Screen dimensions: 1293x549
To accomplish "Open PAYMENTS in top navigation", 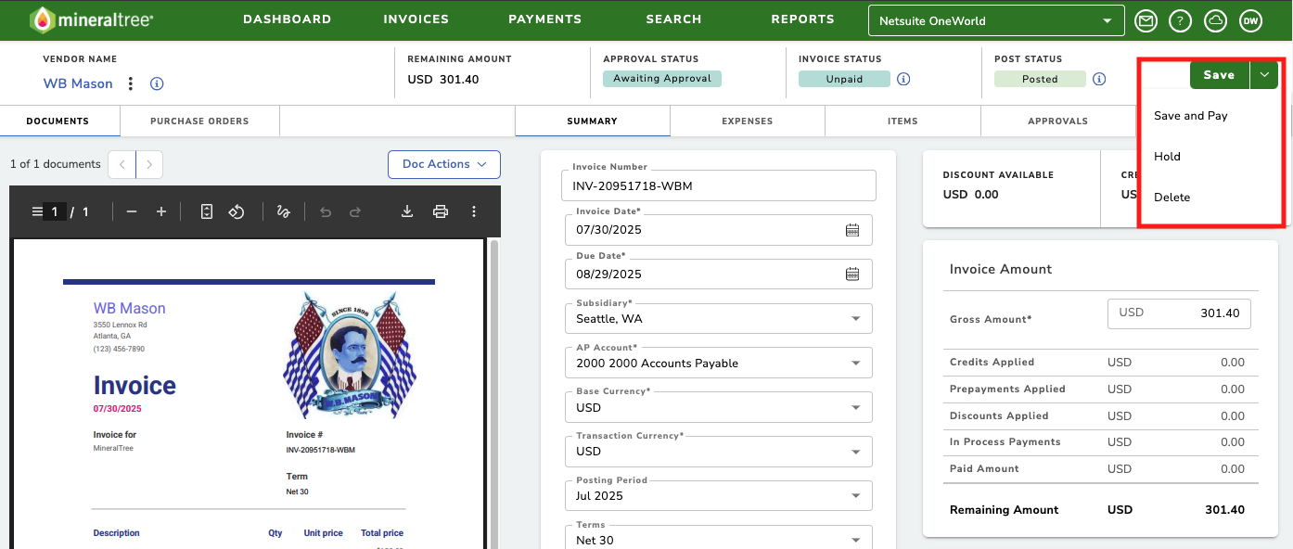I will 545,19.
